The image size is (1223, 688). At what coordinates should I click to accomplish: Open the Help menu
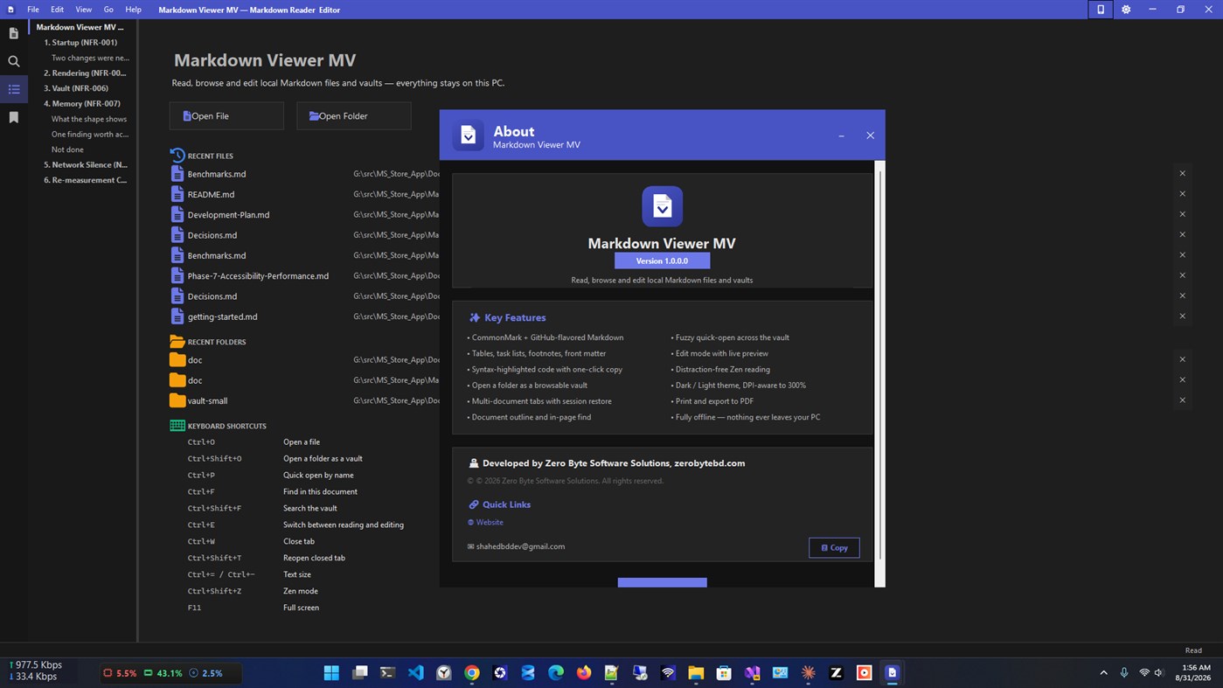[x=133, y=10]
